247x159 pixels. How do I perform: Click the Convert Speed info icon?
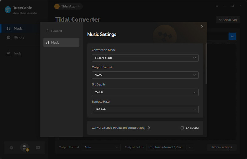[x=148, y=128]
